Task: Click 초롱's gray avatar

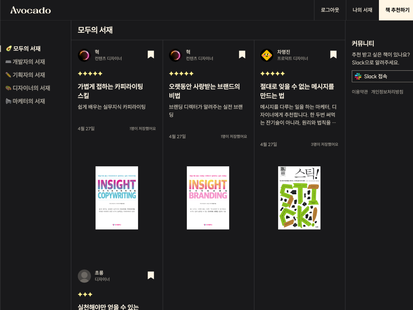Action: (x=84, y=276)
